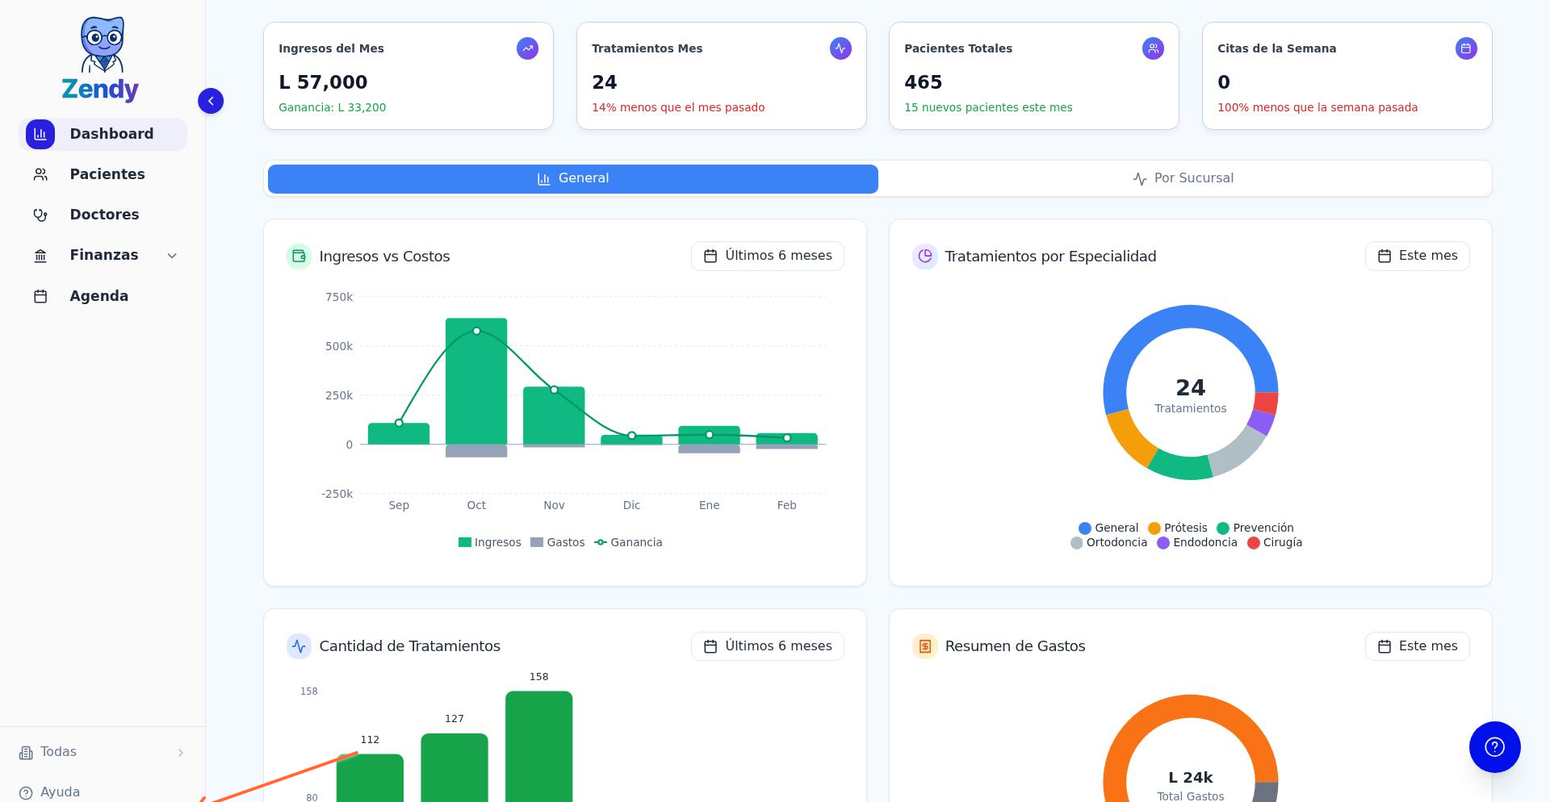Open the floating help question mark button
Viewport: 1550px width, 802px height.
click(1494, 747)
